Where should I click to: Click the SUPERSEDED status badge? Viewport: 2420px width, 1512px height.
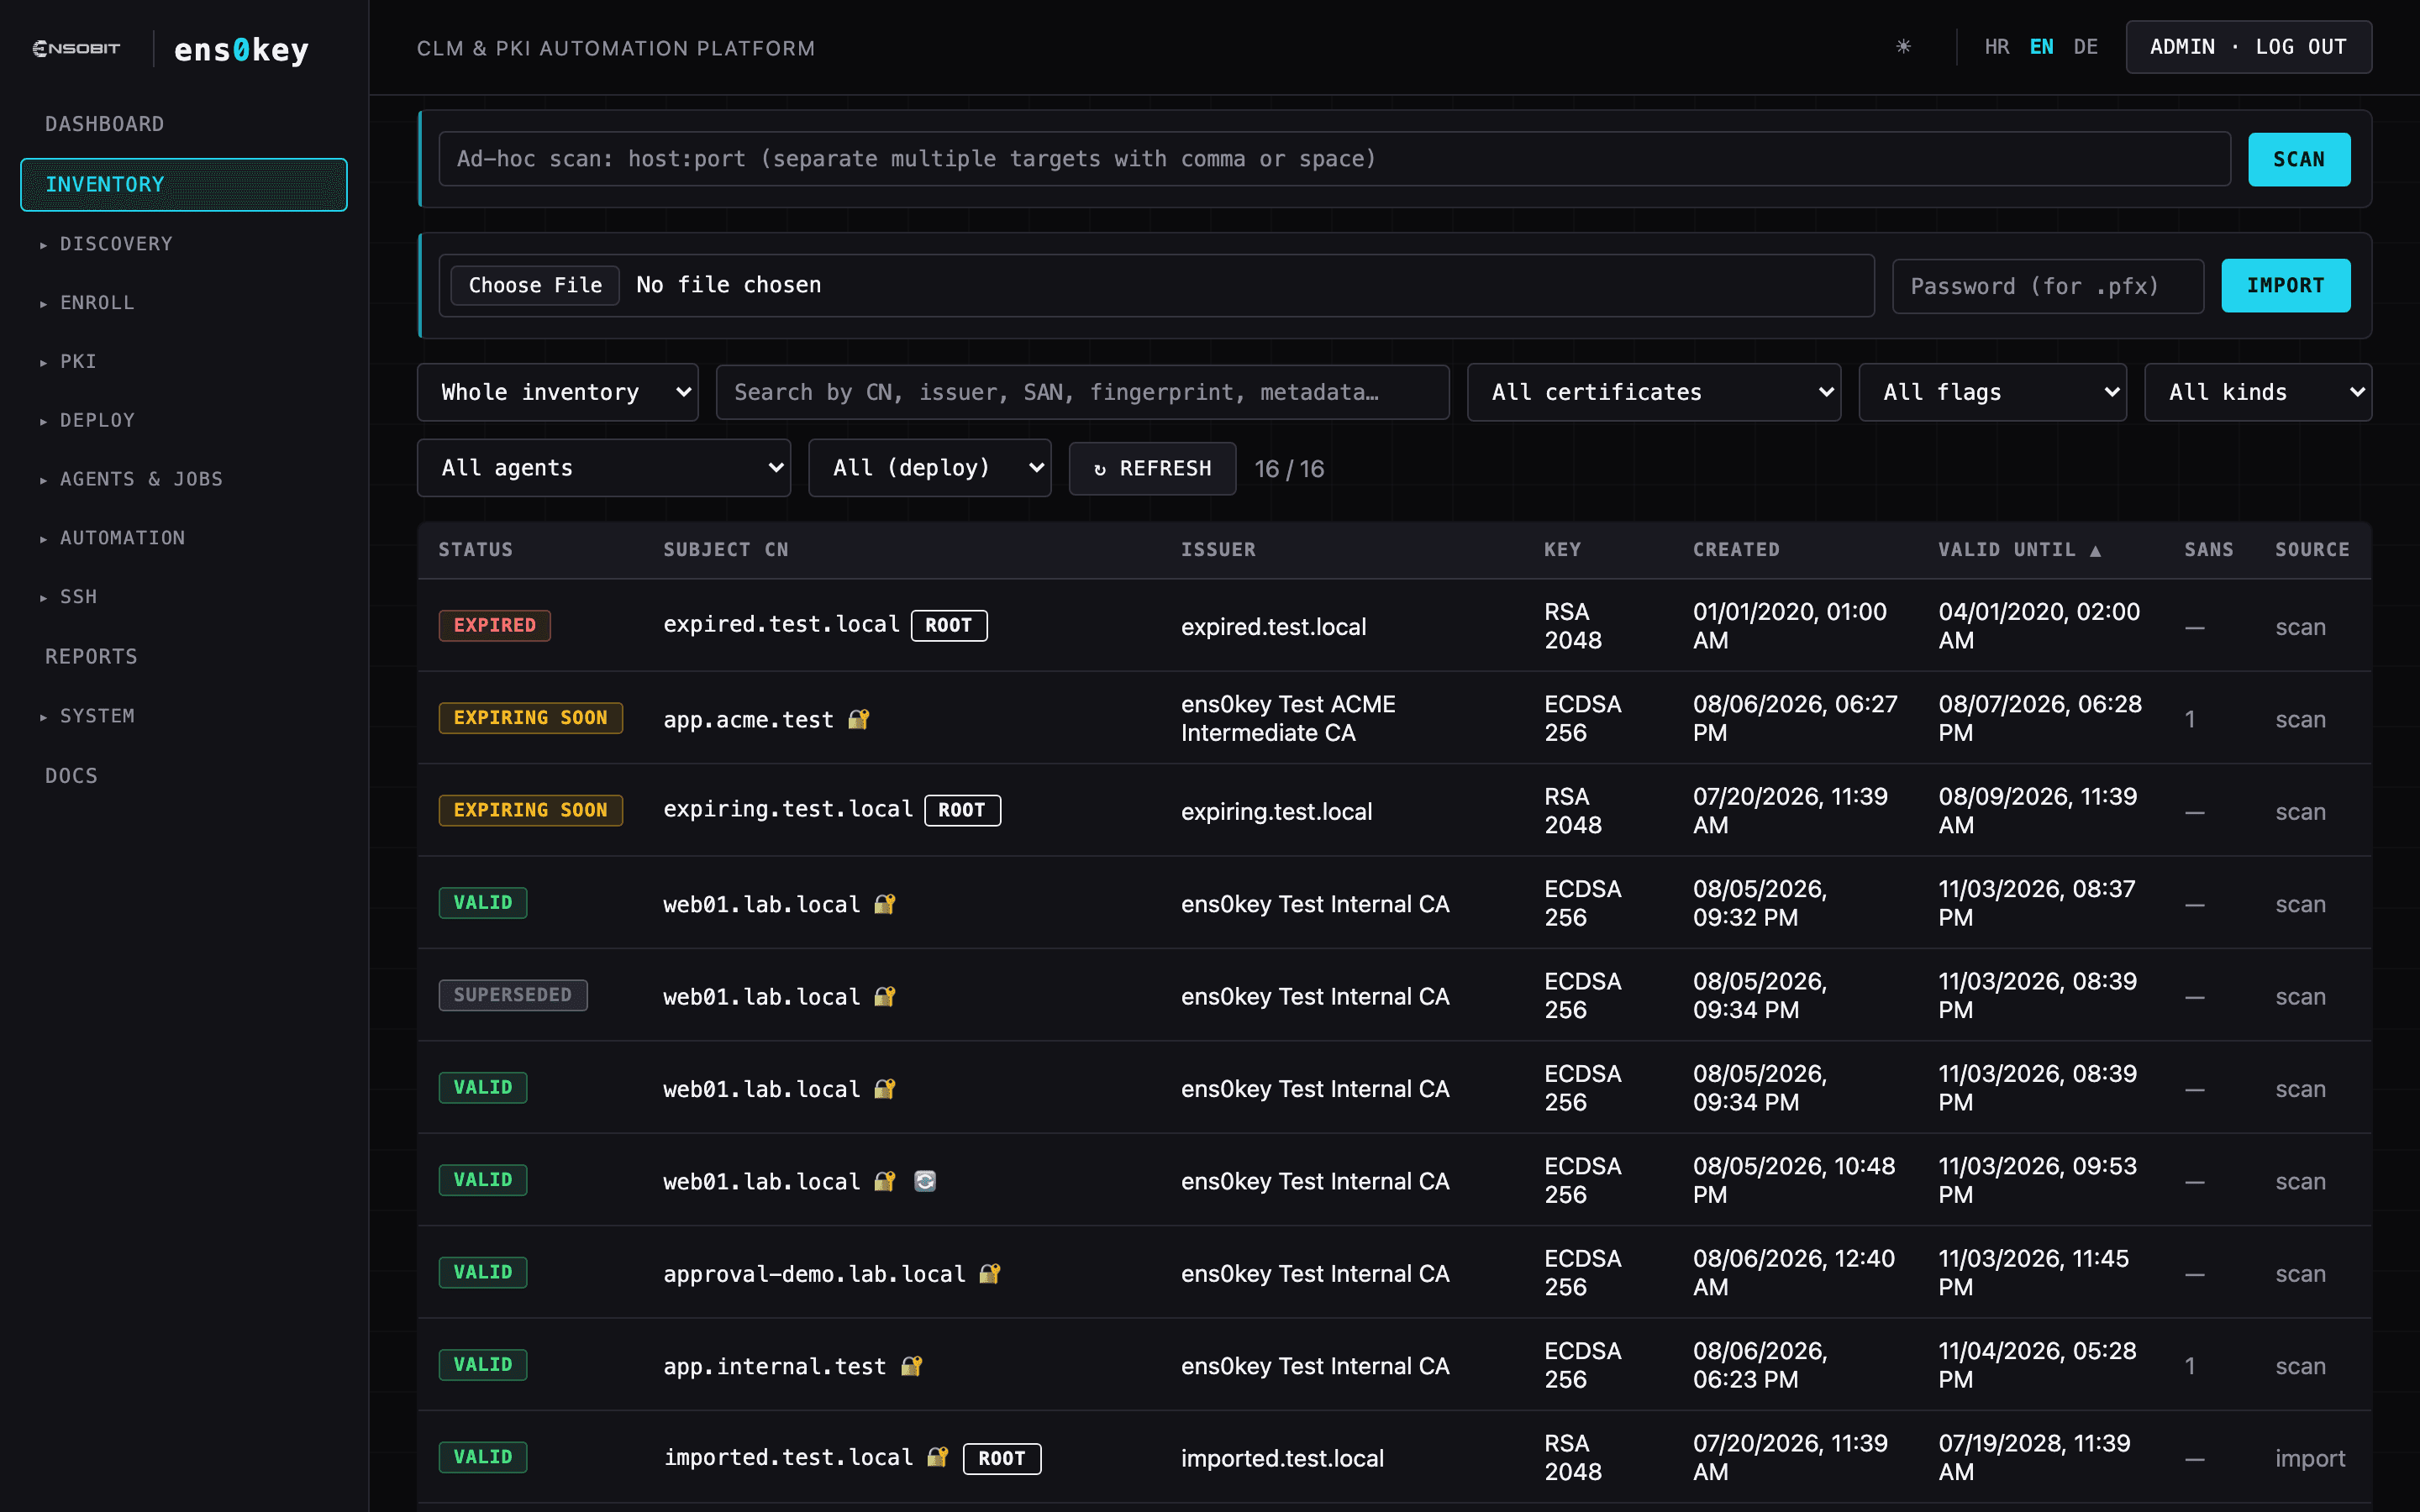pyautogui.click(x=513, y=995)
